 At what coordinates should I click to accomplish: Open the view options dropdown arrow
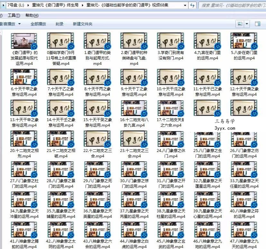point(247,24)
